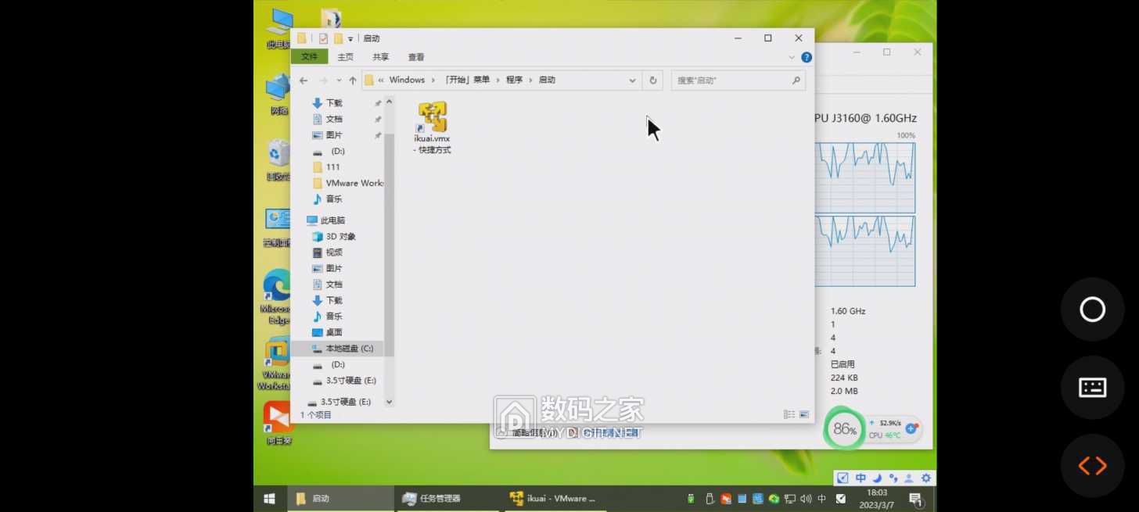The image size is (1139, 512).
Task: Open address bar history dropdown
Action: coord(632,80)
